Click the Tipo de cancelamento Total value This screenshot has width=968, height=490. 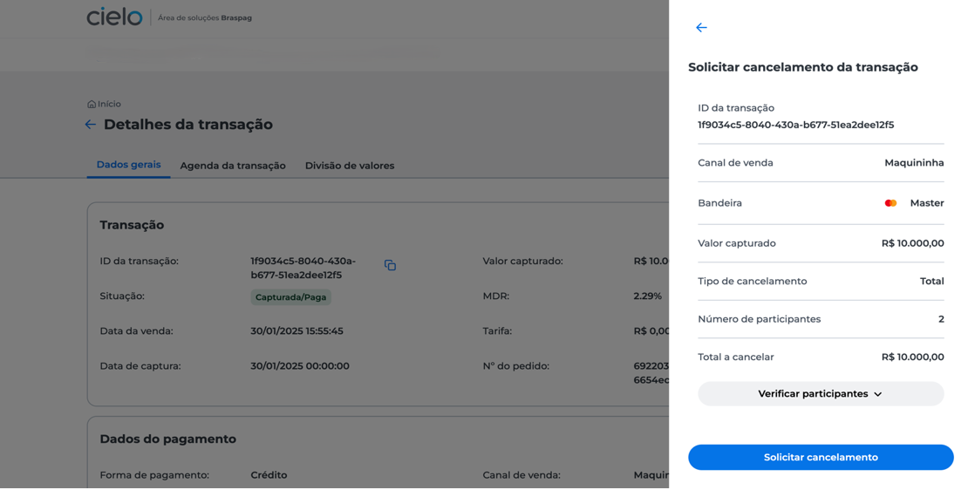coord(931,282)
